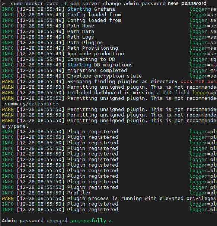This screenshot has height=226, width=217.
Task: Click the -t flag in command
Action: (x=64, y=3)
